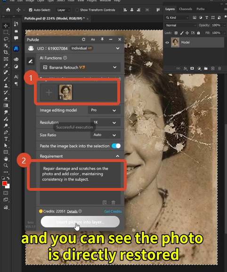The image size is (227, 272).
Task: Collapse the Requirement section
Action: (x=117, y=156)
